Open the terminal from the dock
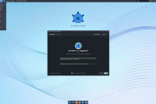Image resolution: width=156 pixels, height=104 pixels. click(73, 102)
